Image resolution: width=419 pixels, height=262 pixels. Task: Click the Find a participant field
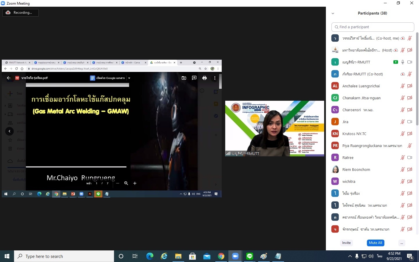tap(373, 27)
